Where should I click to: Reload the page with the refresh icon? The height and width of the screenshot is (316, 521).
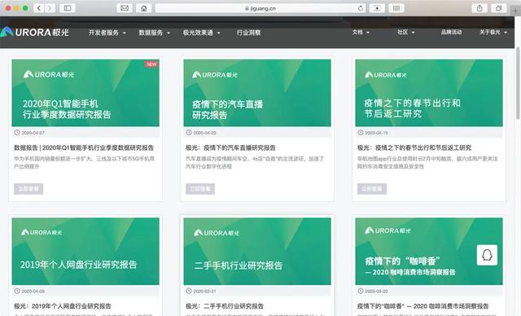pyautogui.click(x=360, y=8)
